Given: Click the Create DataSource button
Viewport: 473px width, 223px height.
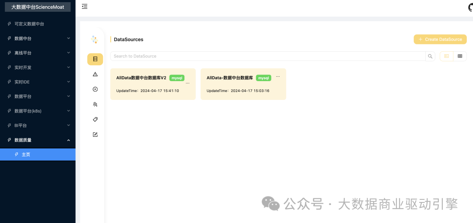Looking at the screenshot, I should (440, 39).
